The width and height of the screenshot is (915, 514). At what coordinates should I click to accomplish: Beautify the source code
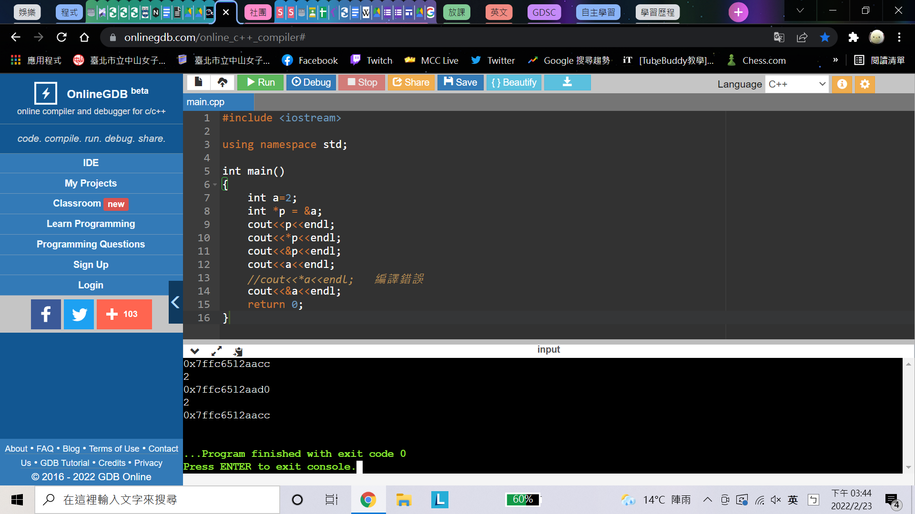coord(514,82)
